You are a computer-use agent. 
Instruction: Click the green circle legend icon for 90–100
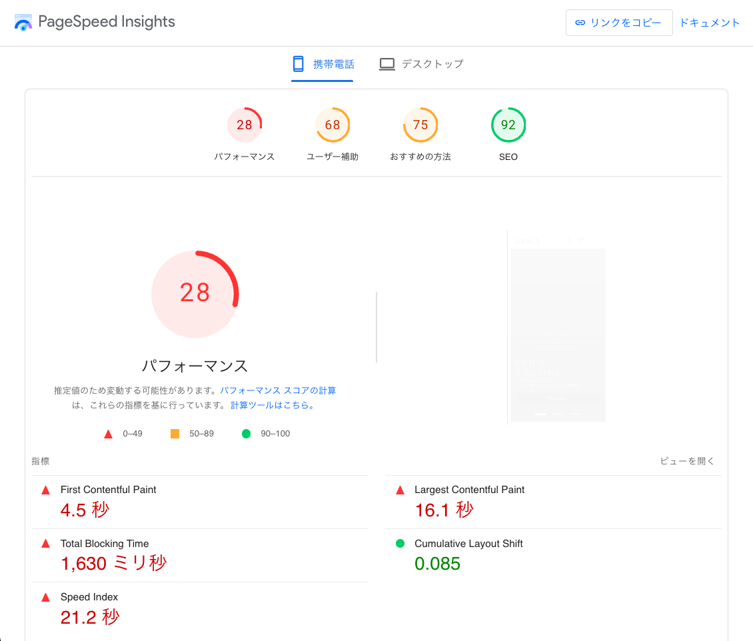[247, 434]
